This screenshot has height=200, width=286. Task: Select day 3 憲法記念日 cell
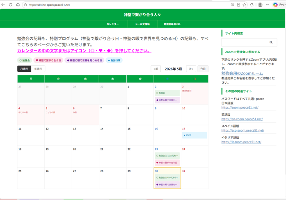[194, 94]
